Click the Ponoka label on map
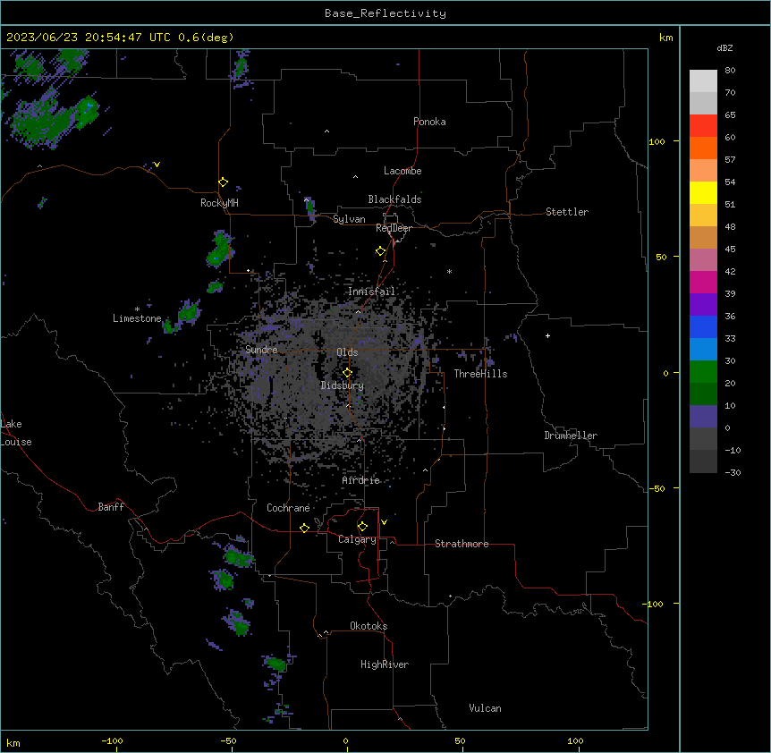The image size is (771, 753). [429, 122]
